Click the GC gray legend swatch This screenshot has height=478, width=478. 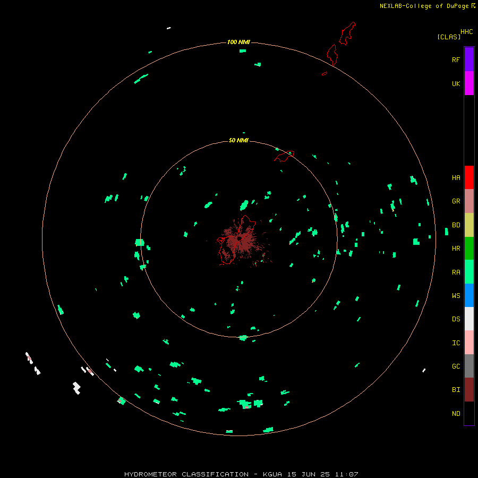tap(469, 366)
